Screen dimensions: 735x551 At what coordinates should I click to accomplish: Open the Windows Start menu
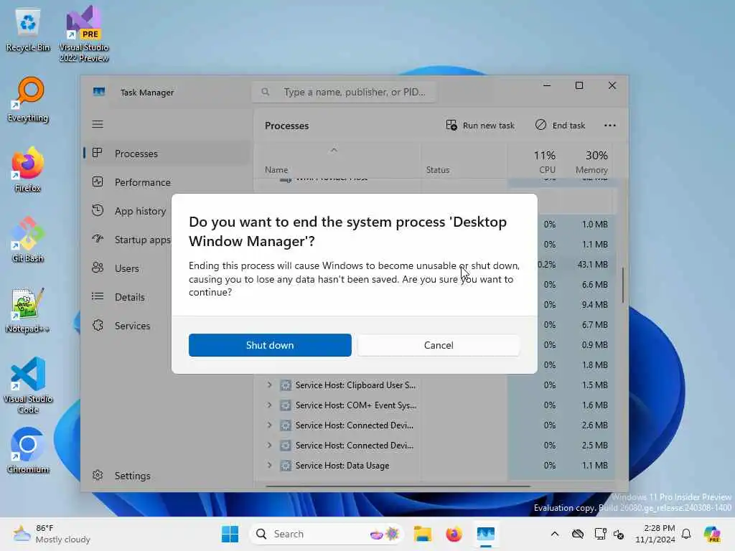230,534
